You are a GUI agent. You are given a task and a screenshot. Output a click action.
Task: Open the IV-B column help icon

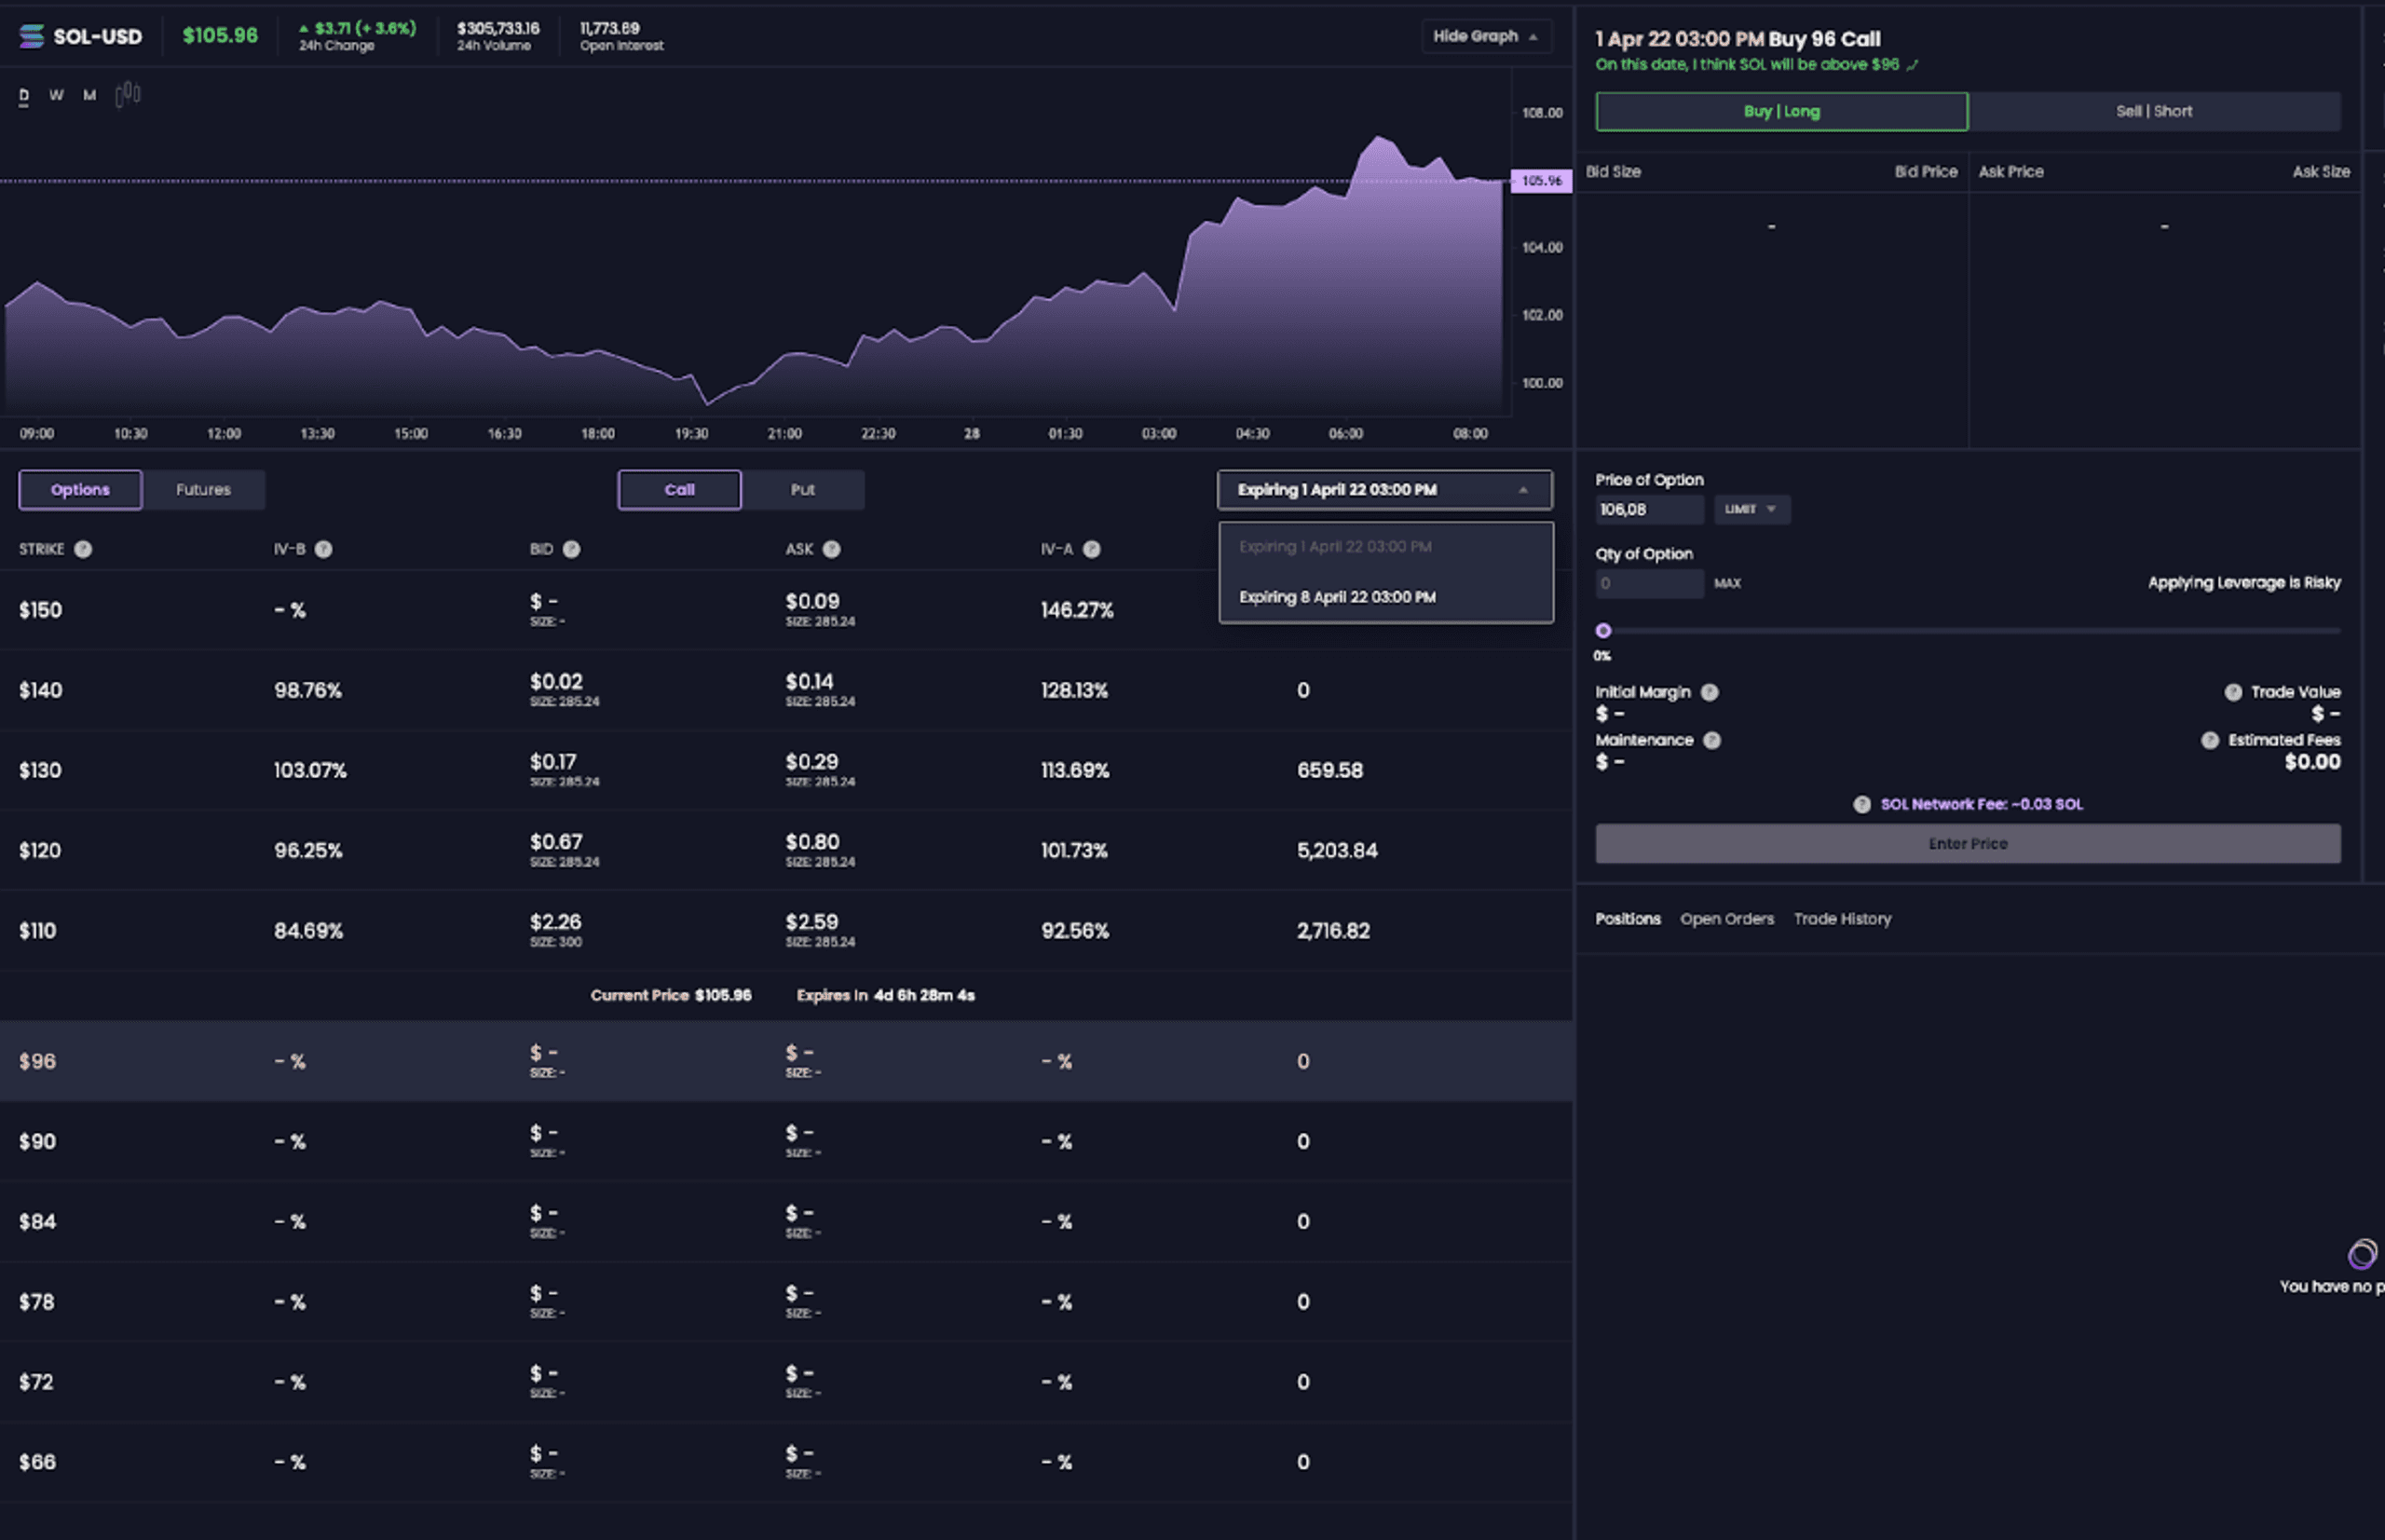point(323,549)
